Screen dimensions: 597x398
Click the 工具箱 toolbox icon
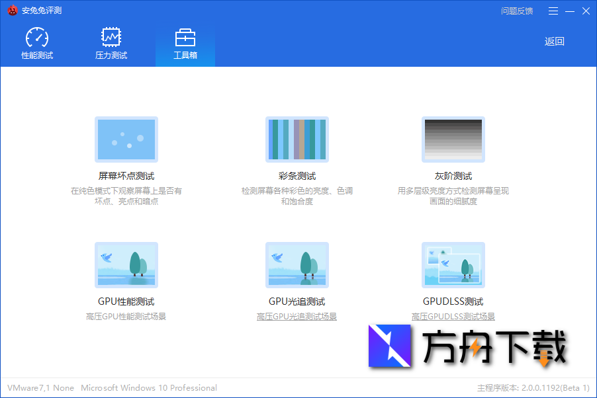(x=185, y=36)
